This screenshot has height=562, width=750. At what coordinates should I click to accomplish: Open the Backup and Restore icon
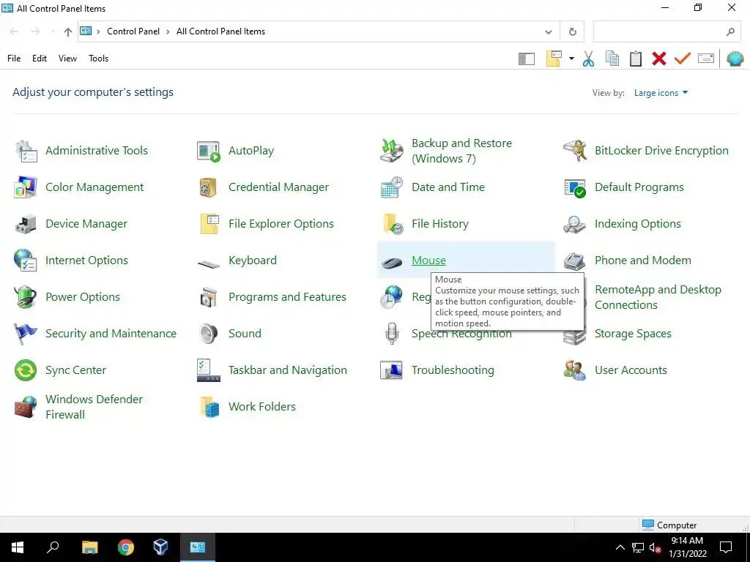[392, 151]
